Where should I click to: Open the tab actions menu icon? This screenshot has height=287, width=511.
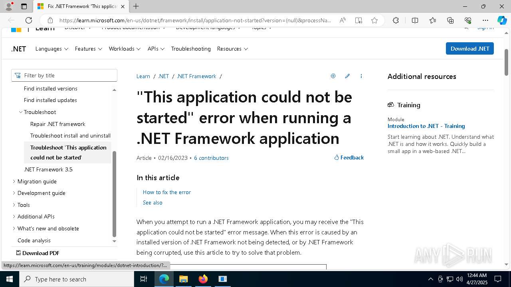pyautogui.click(x=24, y=6)
